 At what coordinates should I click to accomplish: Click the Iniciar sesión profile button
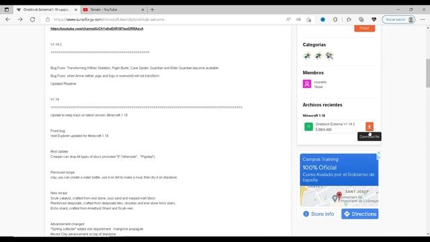[x=398, y=19]
